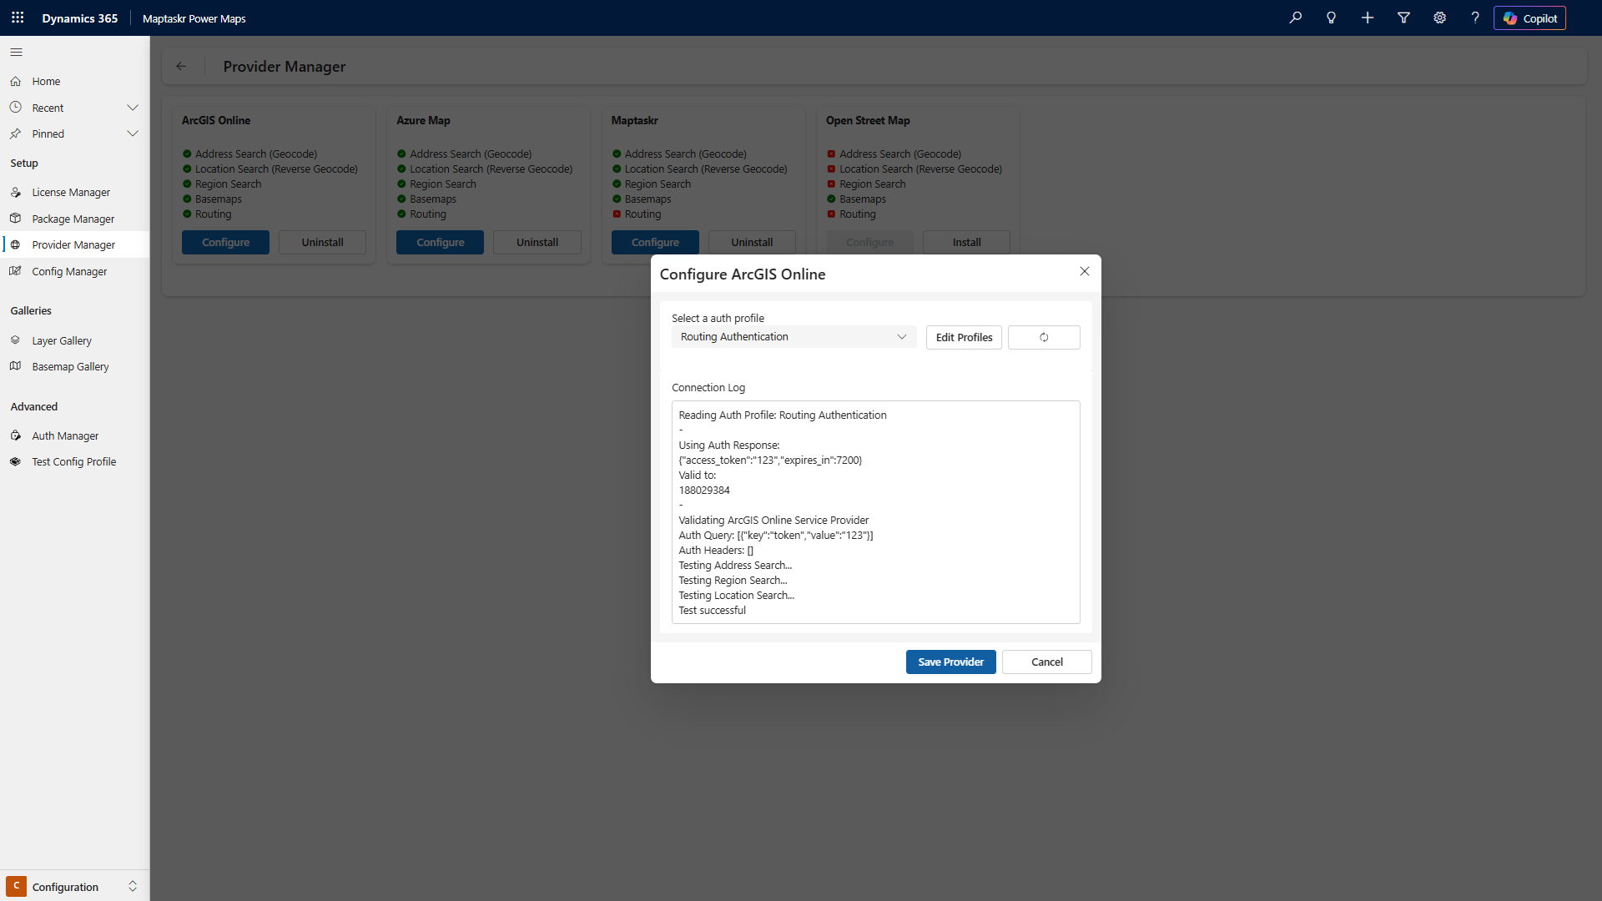The height and width of the screenshot is (901, 1602).
Task: Click the lightbulb assistant icon
Action: point(1332,18)
